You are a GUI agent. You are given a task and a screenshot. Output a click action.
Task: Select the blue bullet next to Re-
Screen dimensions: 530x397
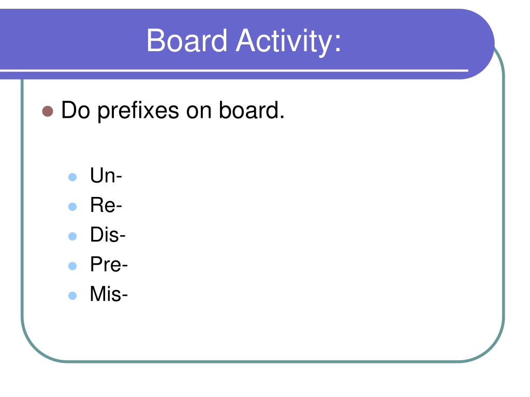tap(72, 207)
